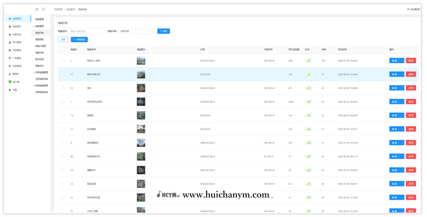
Task: Open 设置 via the gear icon
Action: pos(10,90)
